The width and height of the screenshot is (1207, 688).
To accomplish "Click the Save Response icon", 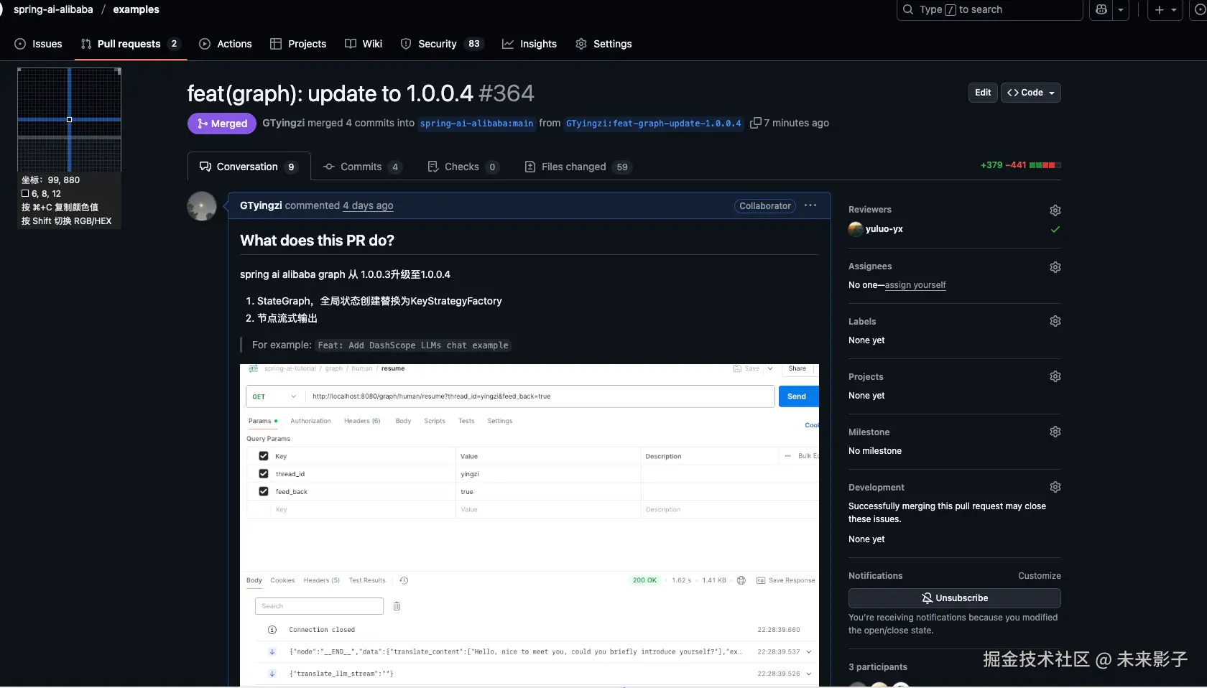I will [760, 580].
